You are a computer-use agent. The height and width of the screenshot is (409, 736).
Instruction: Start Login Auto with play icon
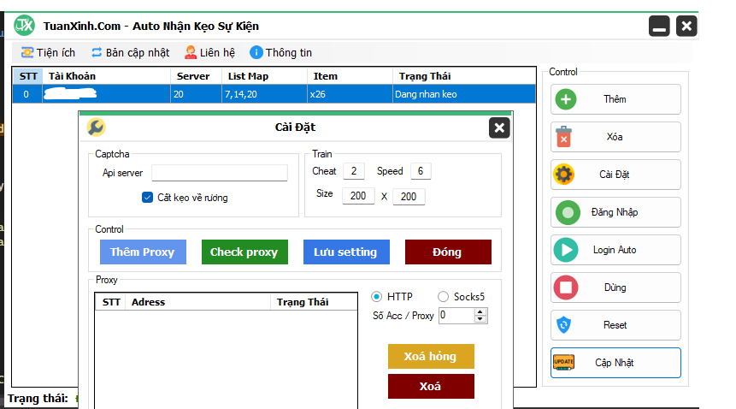pyautogui.click(x=565, y=250)
